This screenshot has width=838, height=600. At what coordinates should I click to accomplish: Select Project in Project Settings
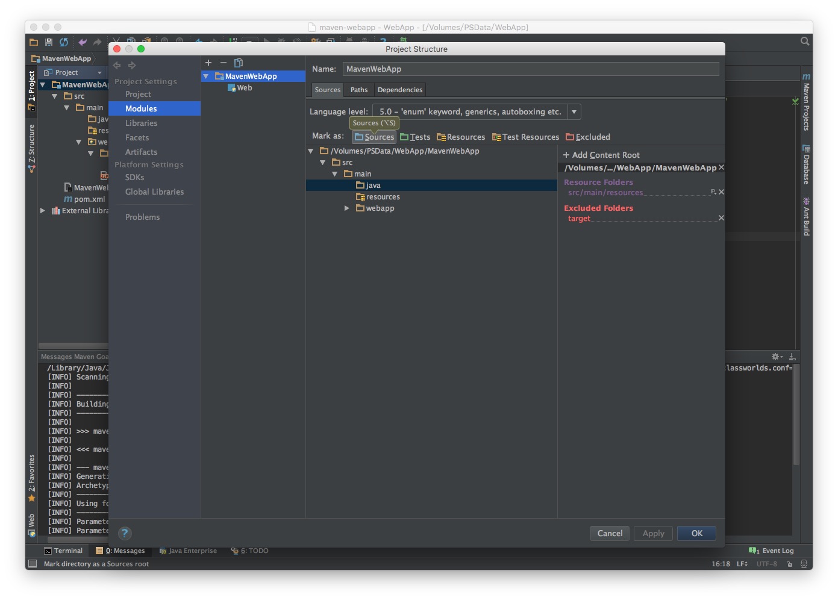pyautogui.click(x=138, y=94)
